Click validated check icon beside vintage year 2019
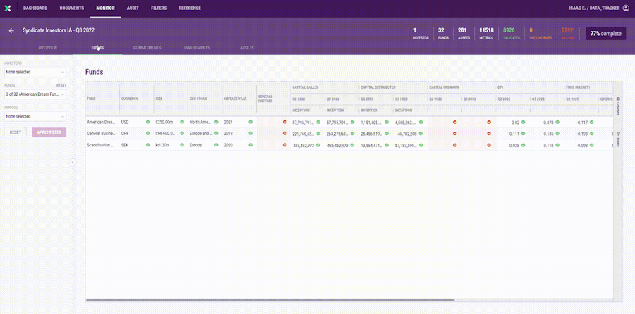The image size is (635, 314). tap(250, 133)
